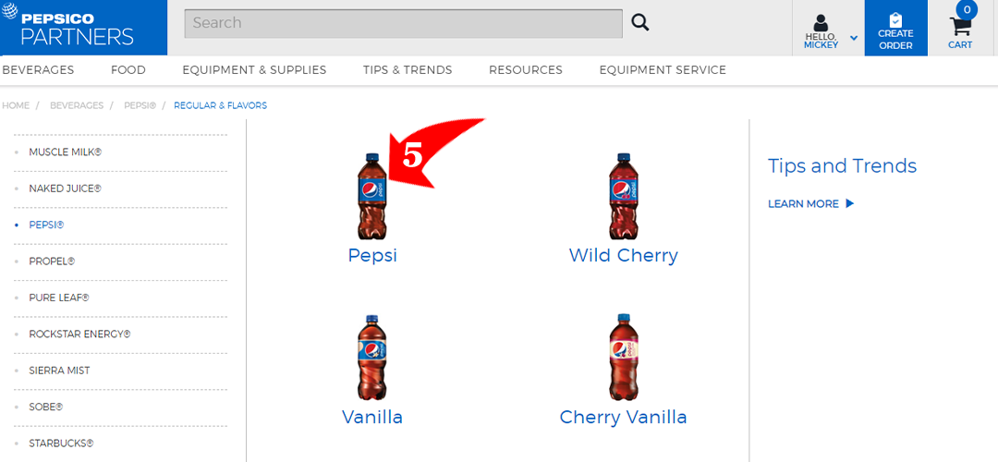Click inside the Search field
Viewport: 998px width, 462px height.
tap(404, 23)
